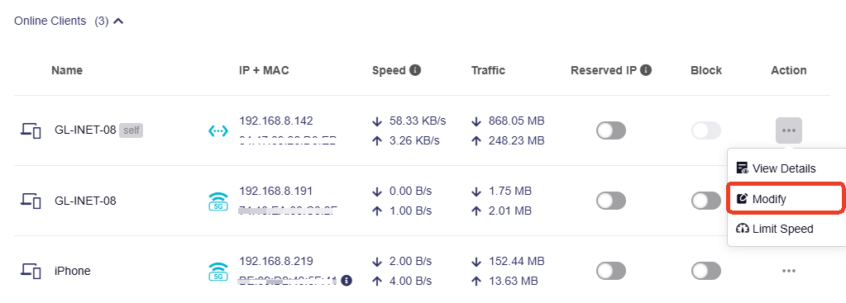Toggle Block switch for iPhone
The image size is (846, 303).
tap(705, 271)
